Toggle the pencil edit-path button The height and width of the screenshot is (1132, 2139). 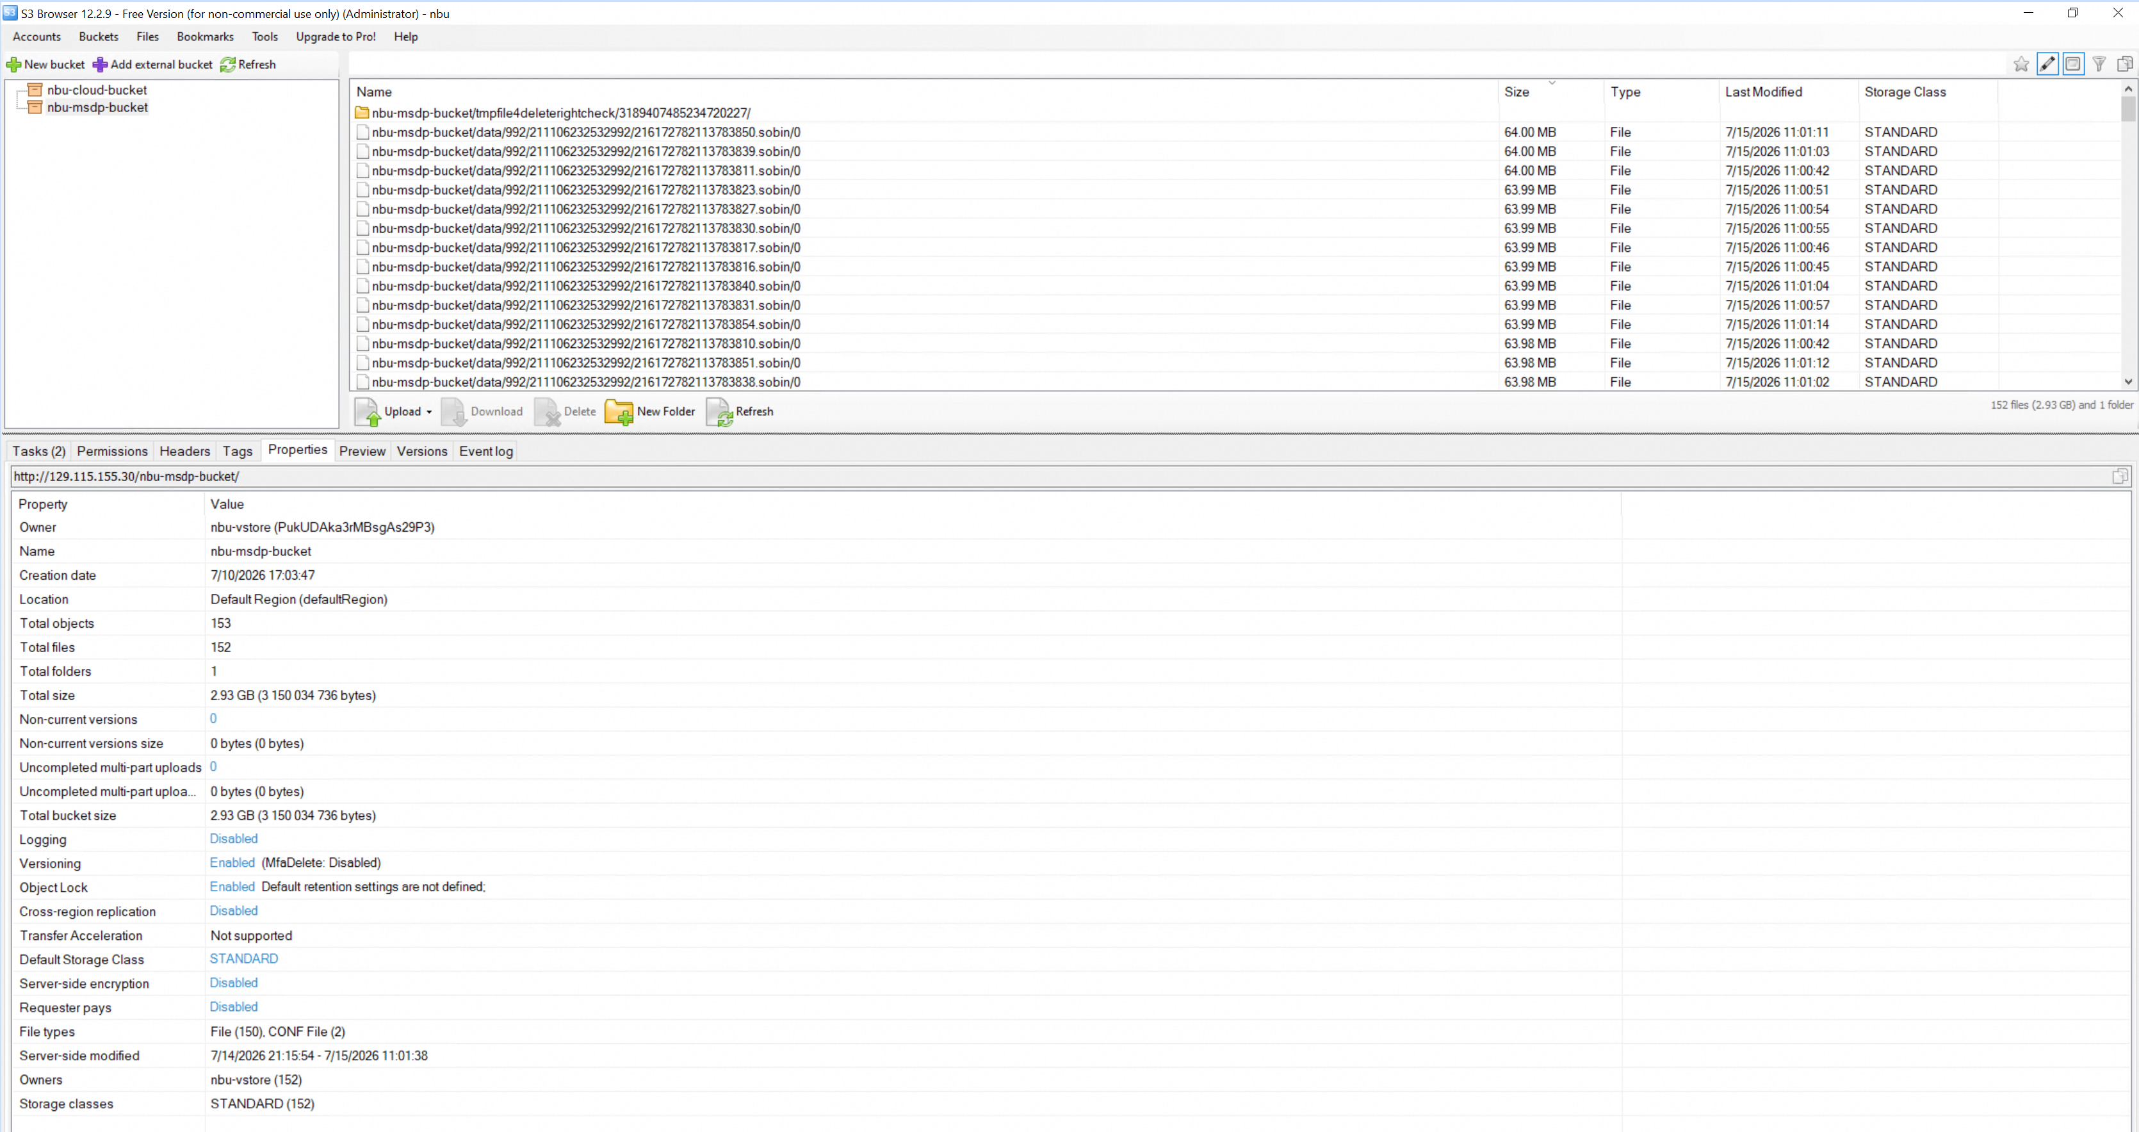coord(2047,64)
